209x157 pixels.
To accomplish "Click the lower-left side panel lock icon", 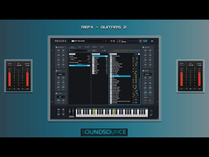I will point(52,101).
